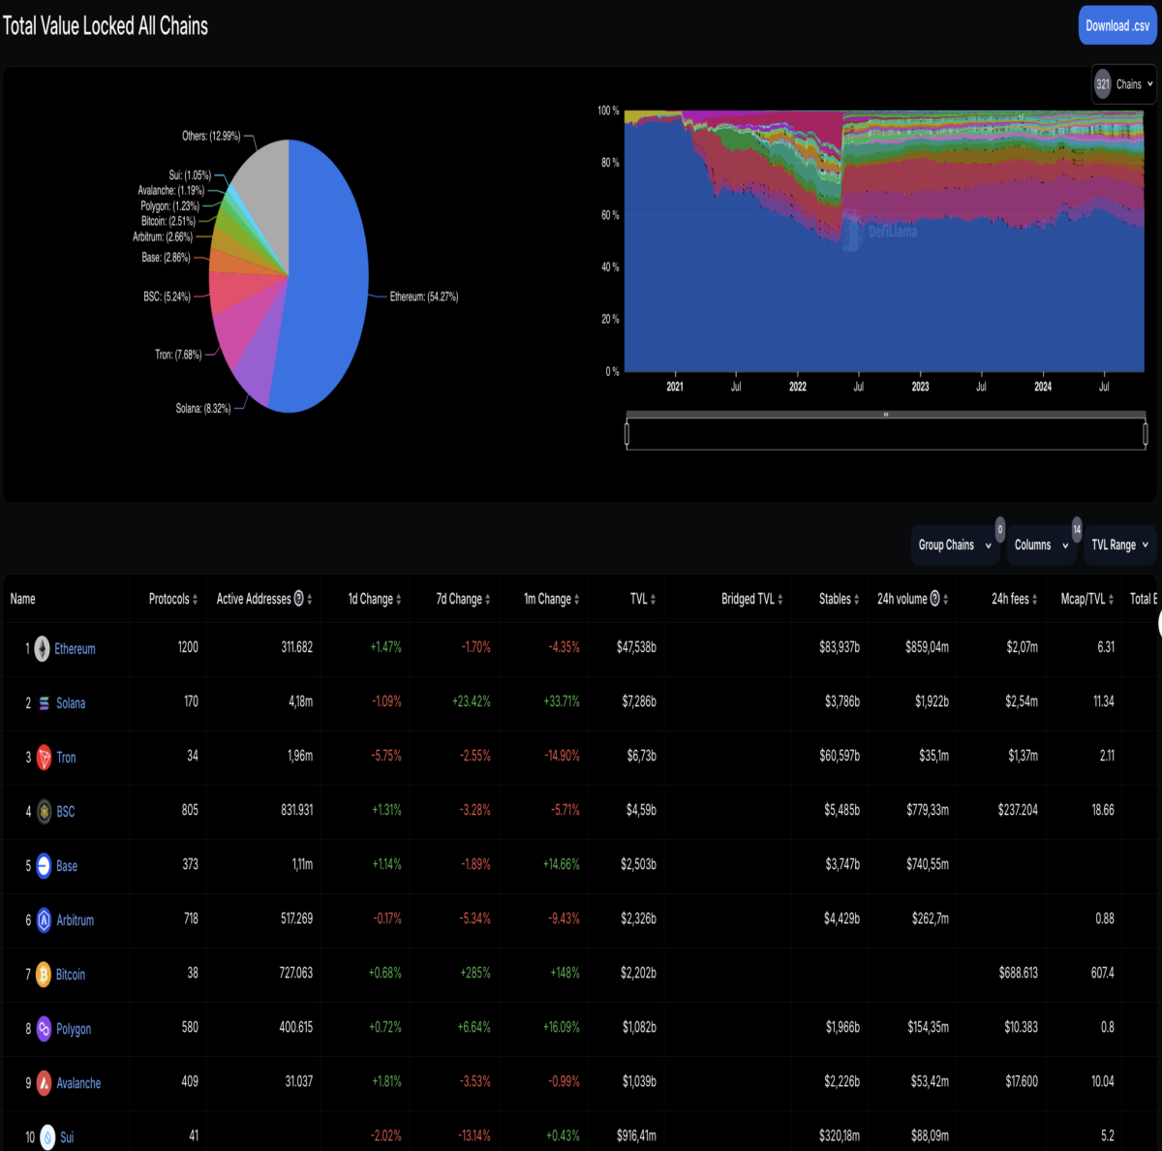Open the Group Chains dropdown

click(955, 544)
